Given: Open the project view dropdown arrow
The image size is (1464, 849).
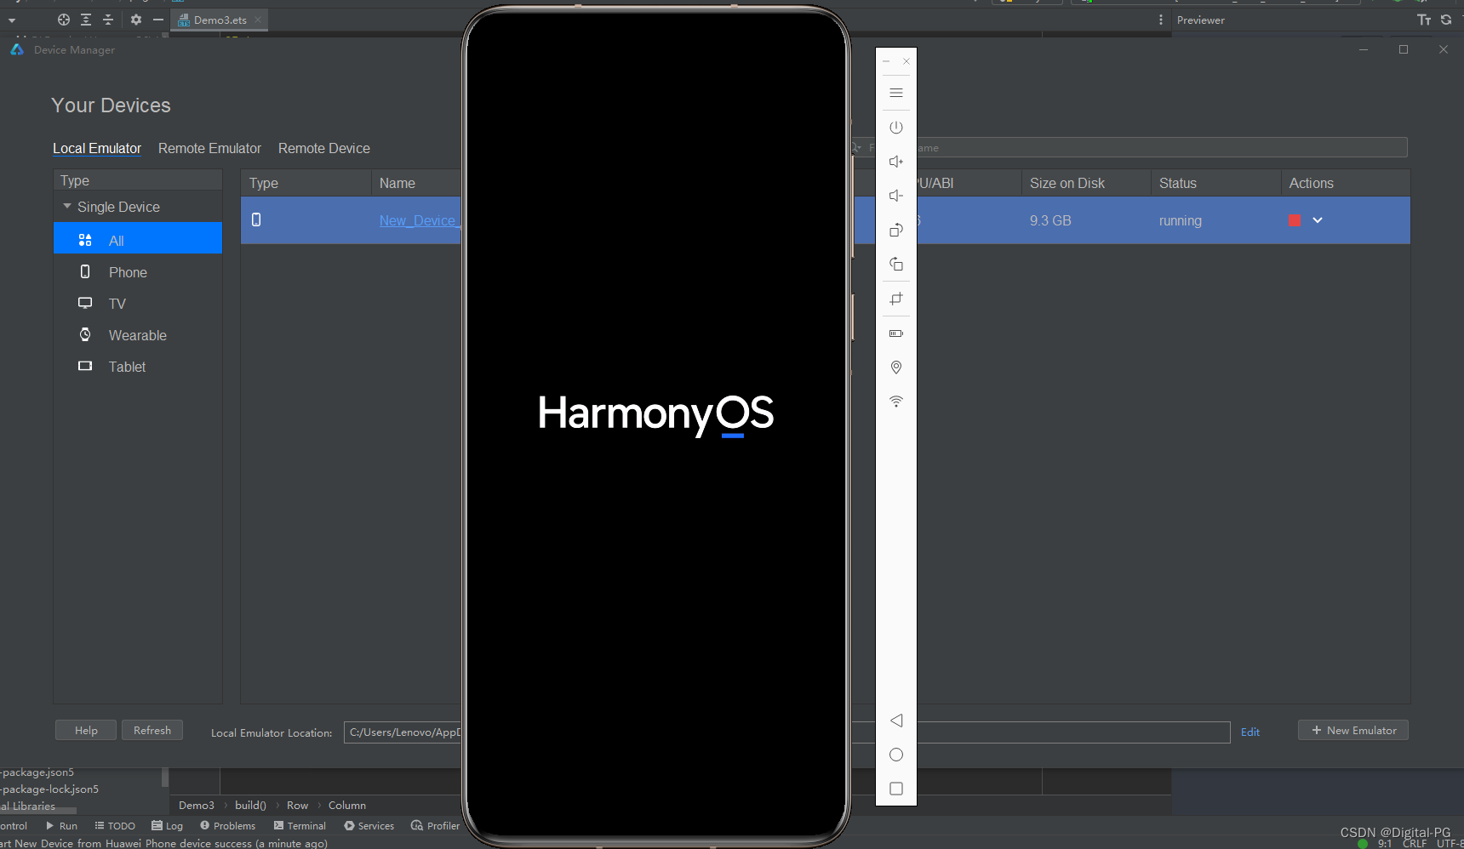Looking at the screenshot, I should pos(12,20).
